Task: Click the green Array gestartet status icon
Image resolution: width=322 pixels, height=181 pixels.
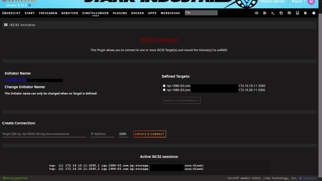Action: 4,178
